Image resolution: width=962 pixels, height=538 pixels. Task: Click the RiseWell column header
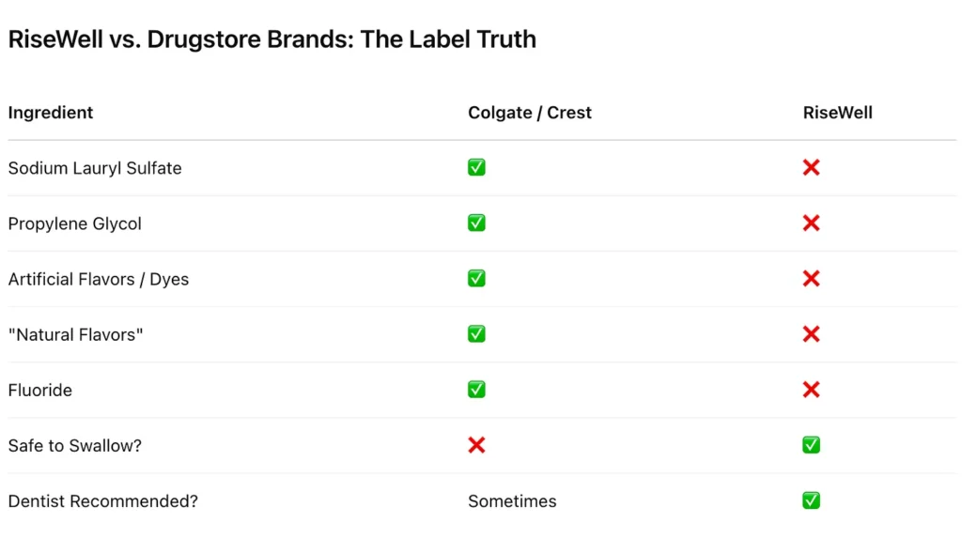tap(837, 113)
